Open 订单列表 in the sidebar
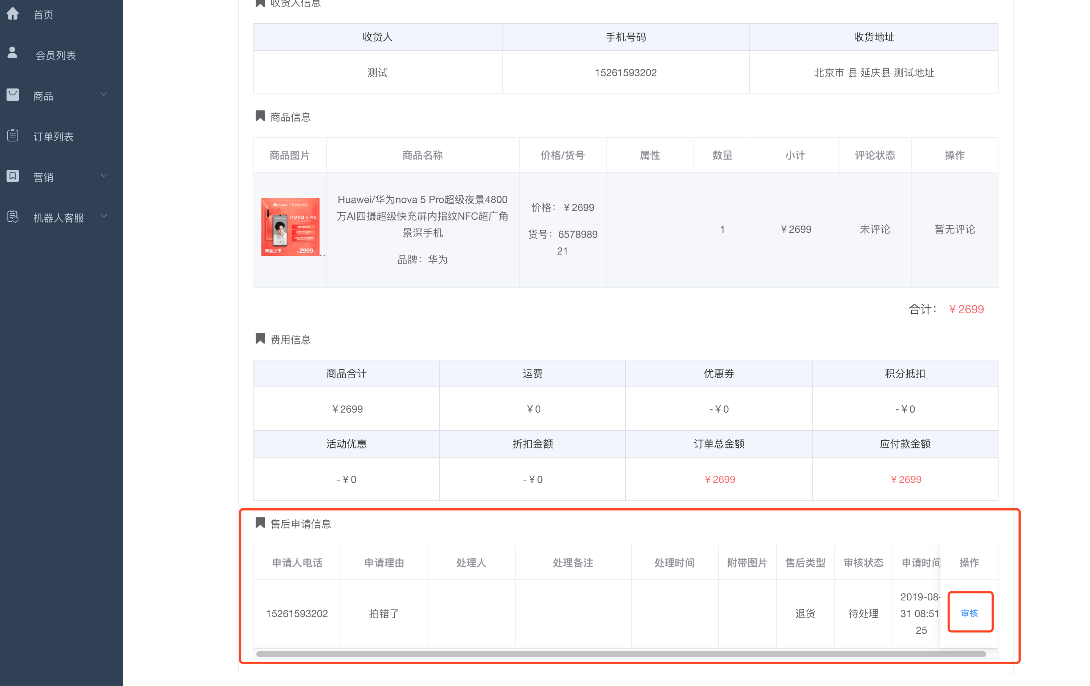1090x686 pixels. [x=53, y=137]
